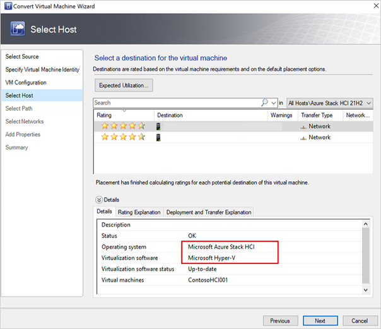Open Deployment and Transfer Explanation tab
Image resolution: width=381 pixels, height=329 pixels.
click(209, 212)
